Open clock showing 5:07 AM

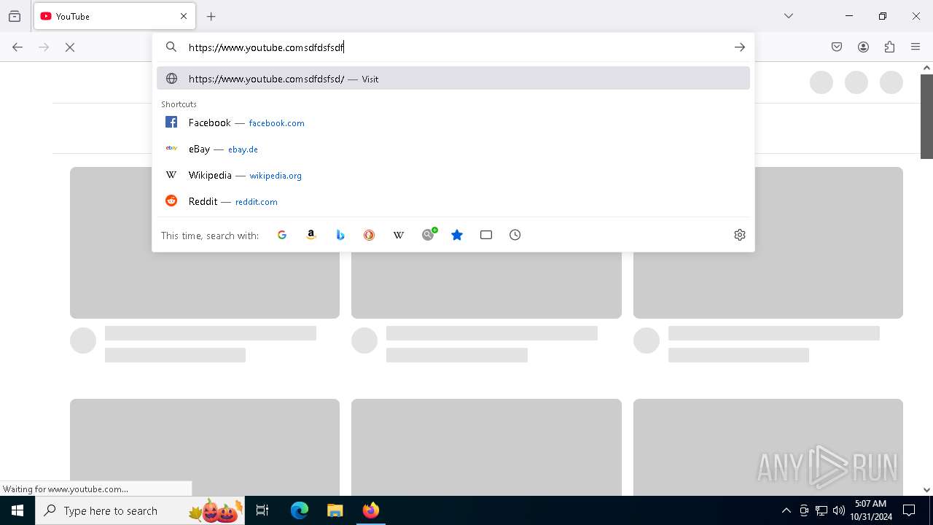click(x=870, y=510)
